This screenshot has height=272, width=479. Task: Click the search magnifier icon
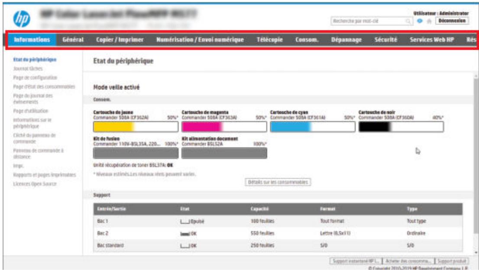click(x=408, y=21)
